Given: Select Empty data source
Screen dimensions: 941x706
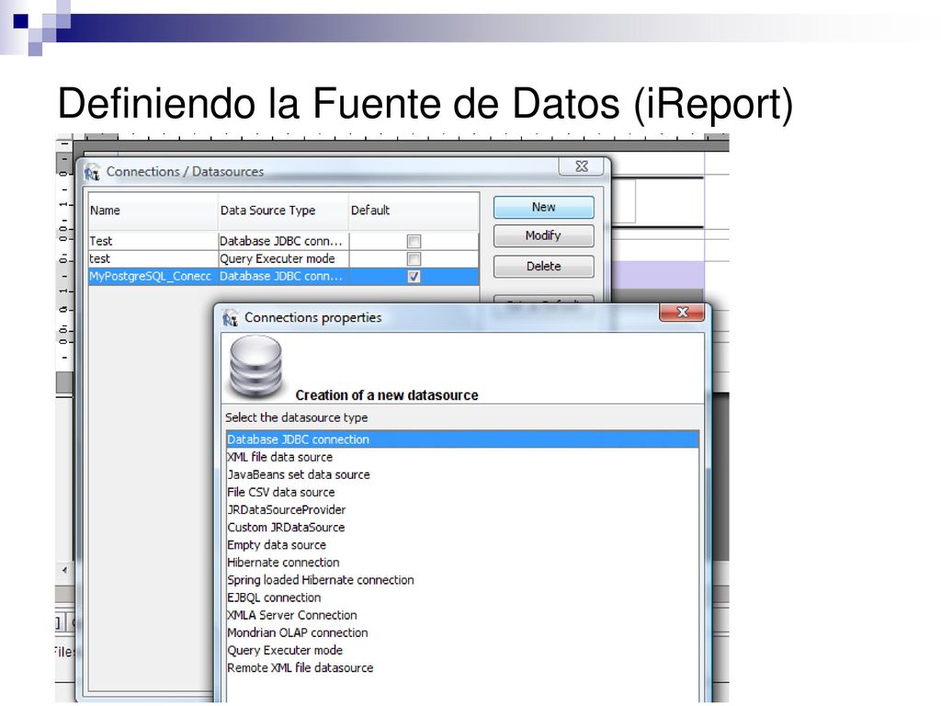Looking at the screenshot, I should point(463,545).
